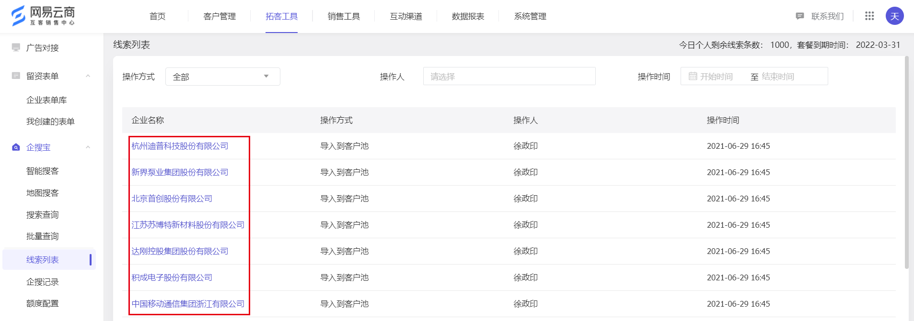Click the 开始时间 date field
This screenshot has width=914, height=321.
pos(716,77)
